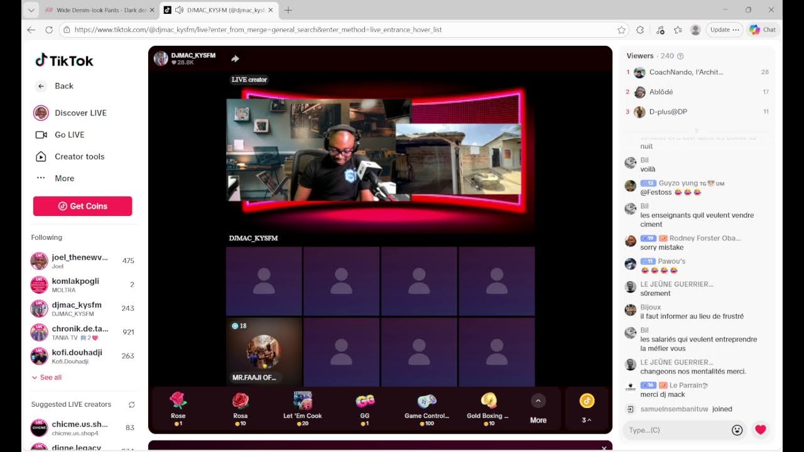Open browser extensions icon

[x=640, y=30]
